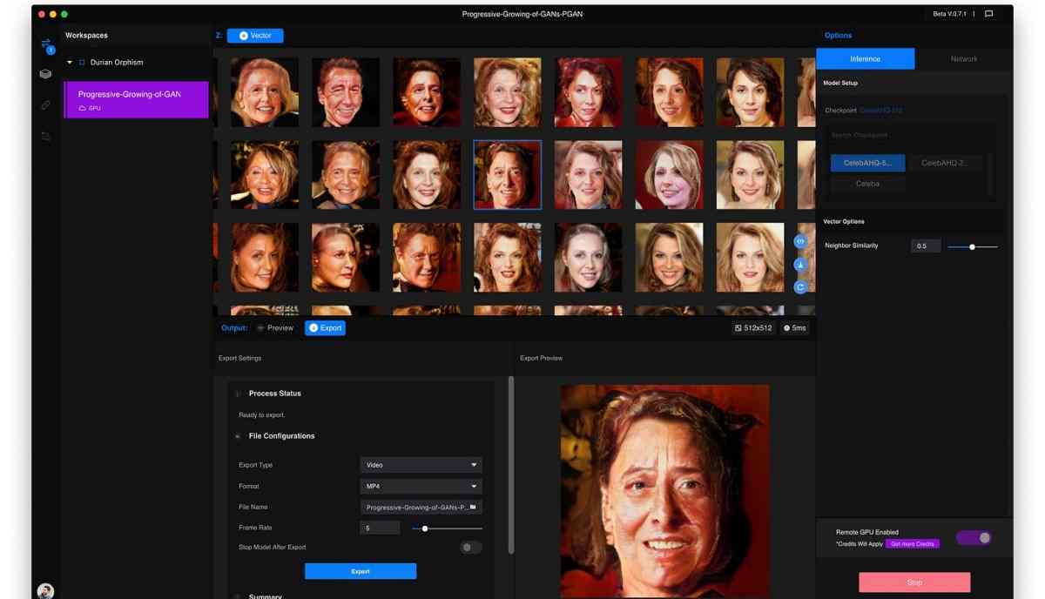Click the 5ms timing badge

pyautogui.click(x=795, y=328)
